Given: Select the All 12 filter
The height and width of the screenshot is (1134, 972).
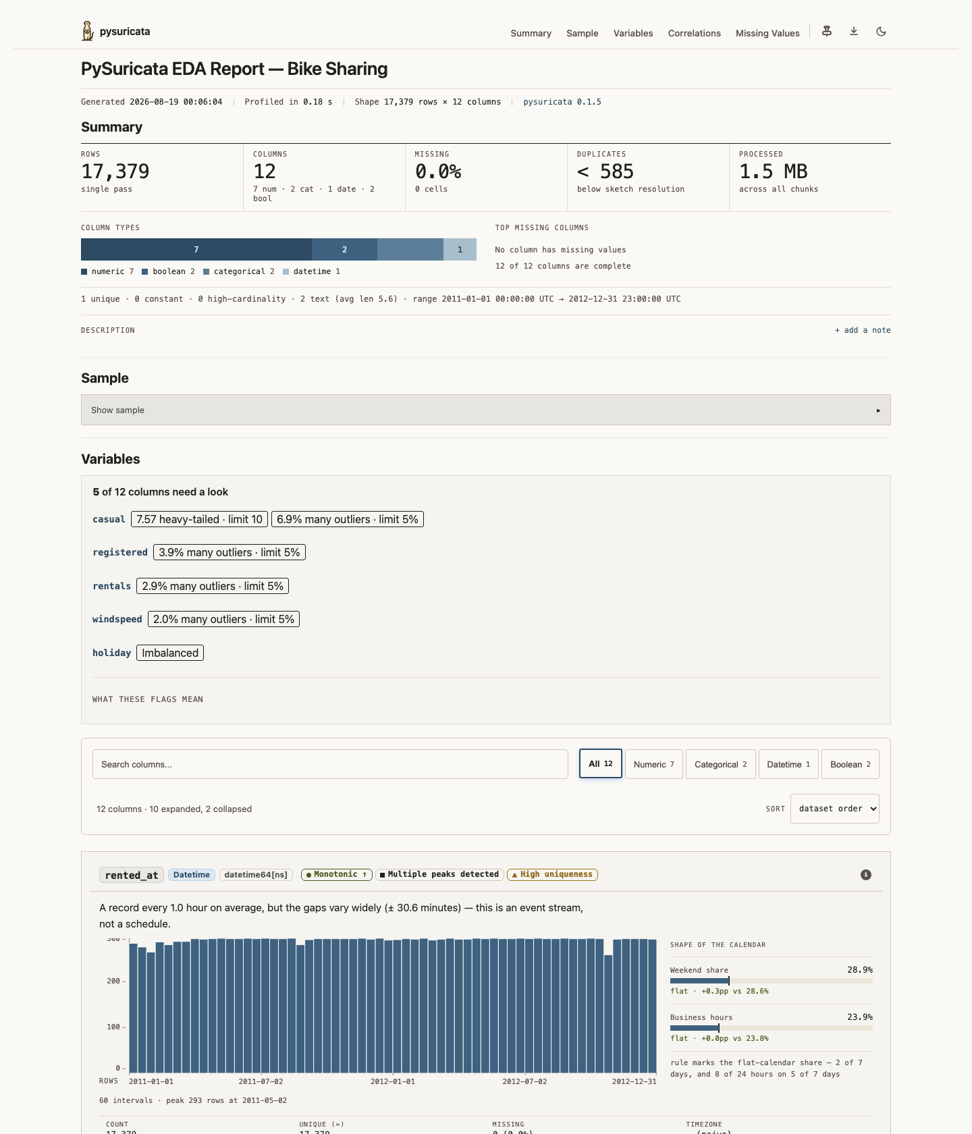Looking at the screenshot, I should tap(601, 764).
